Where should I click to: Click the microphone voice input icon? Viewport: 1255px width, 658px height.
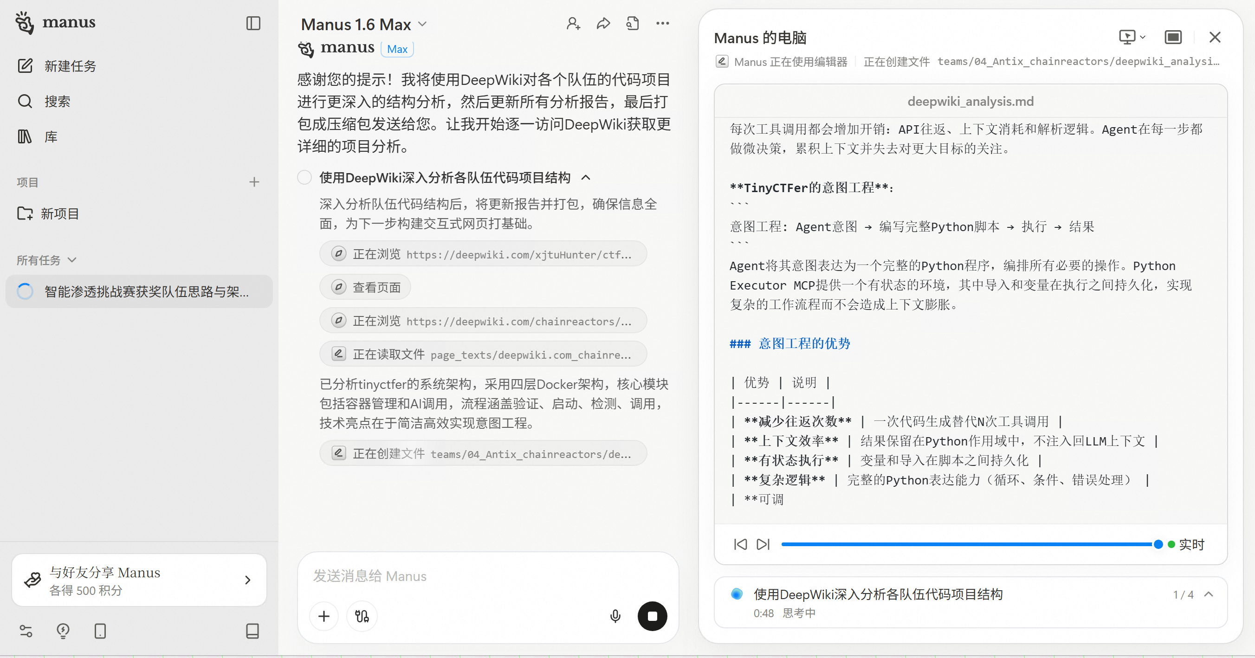615,616
